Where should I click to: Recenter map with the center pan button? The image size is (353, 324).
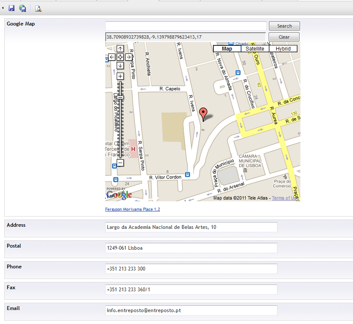tap(120, 57)
